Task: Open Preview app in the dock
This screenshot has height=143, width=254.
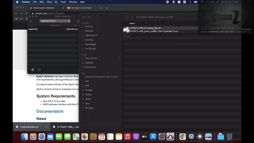Action: point(208,137)
